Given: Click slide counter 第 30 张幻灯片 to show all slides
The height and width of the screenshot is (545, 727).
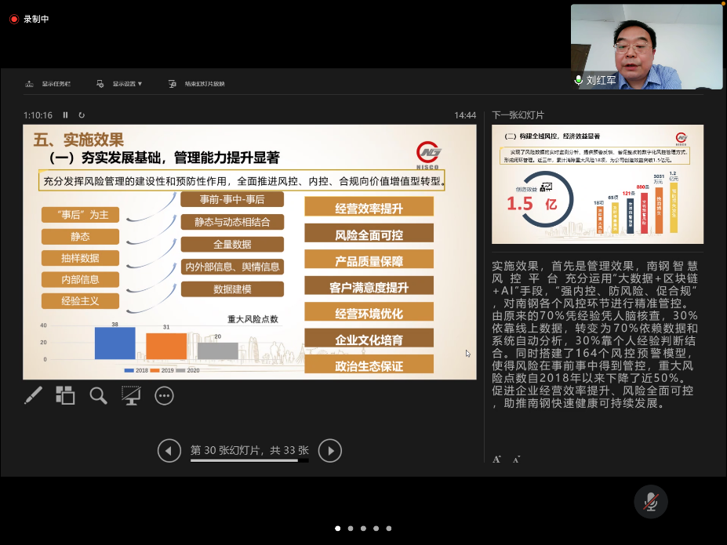Looking at the screenshot, I should (249, 450).
